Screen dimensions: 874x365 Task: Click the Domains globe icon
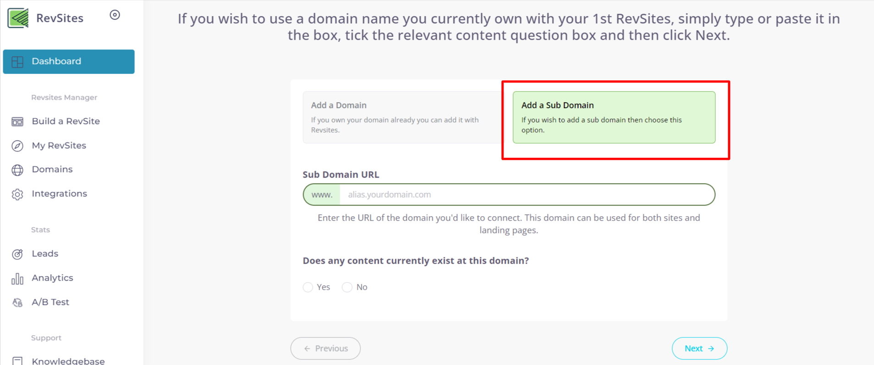pos(17,170)
